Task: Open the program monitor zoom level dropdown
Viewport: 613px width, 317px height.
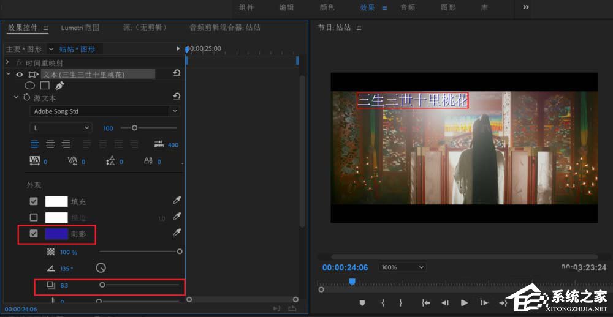Action: [x=402, y=267]
